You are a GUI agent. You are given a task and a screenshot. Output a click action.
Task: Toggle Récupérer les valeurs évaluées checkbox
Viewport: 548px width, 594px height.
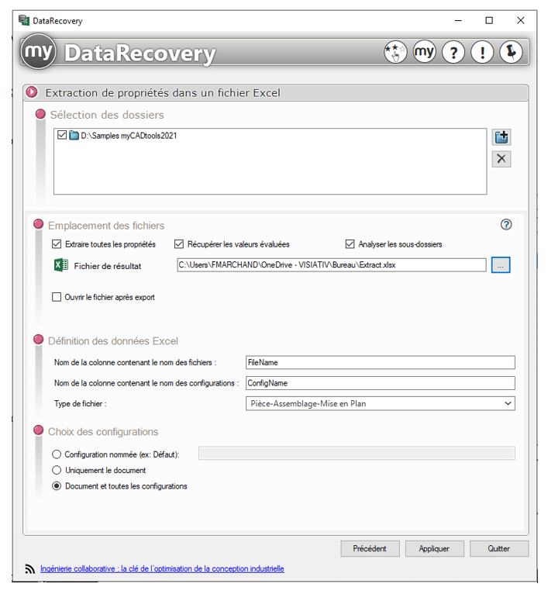(x=179, y=244)
